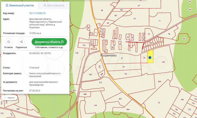Select parcel 178 on the map
Image resolution: width=197 pixels, height=118 pixels.
[x=163, y=62]
